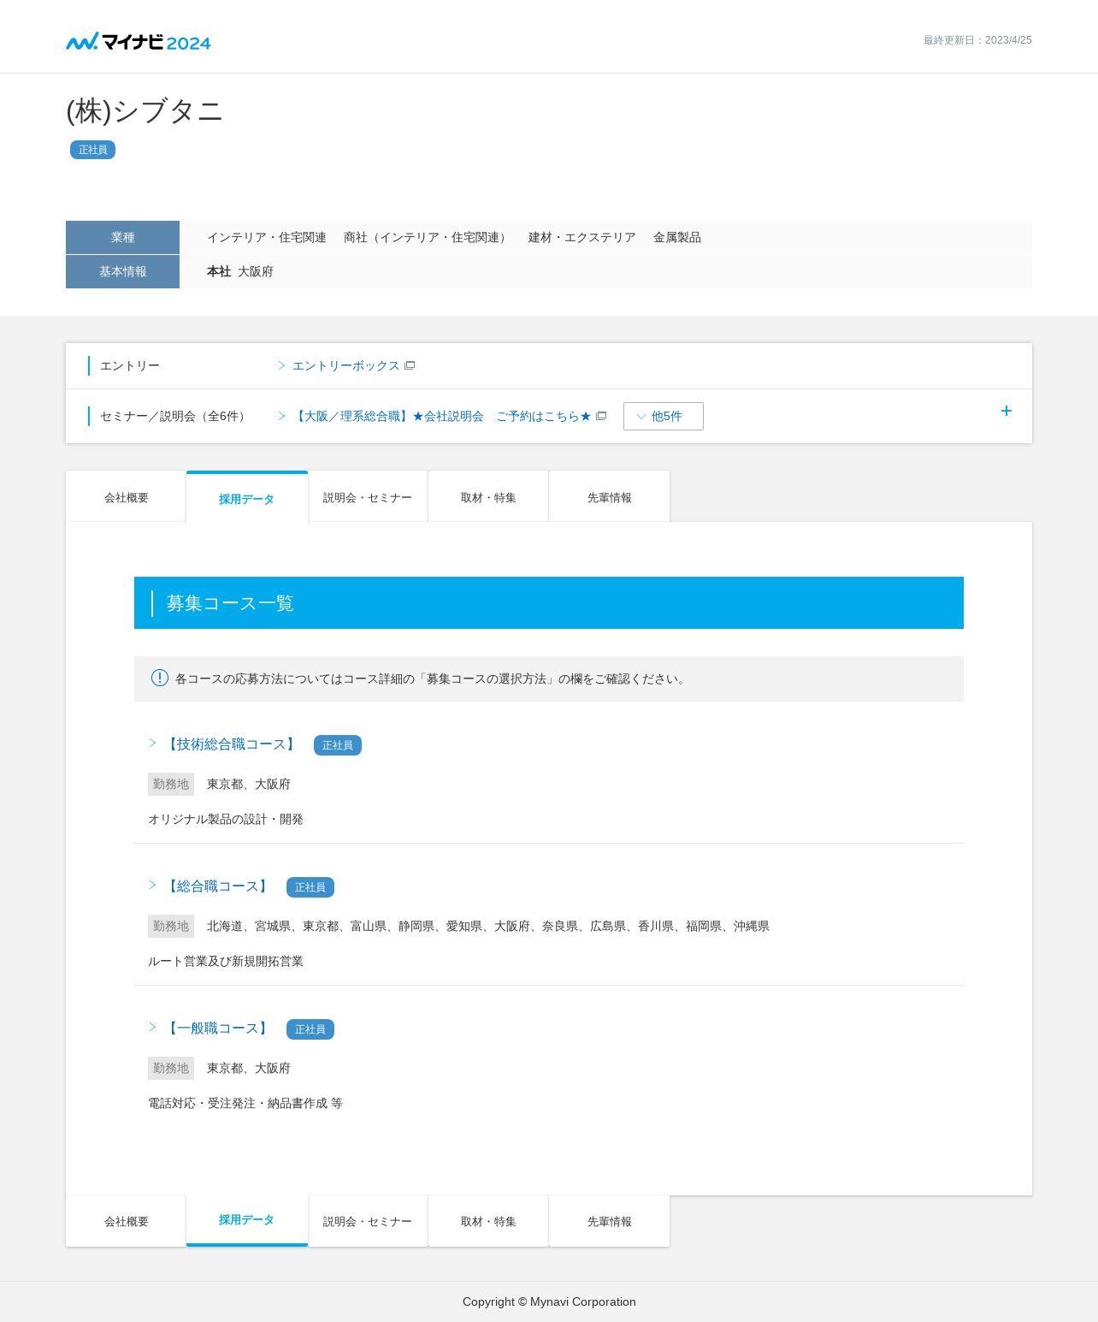The width and height of the screenshot is (1098, 1322).
Task: Click Copyright © Mynavi Corporation footer
Action: (x=549, y=1301)
